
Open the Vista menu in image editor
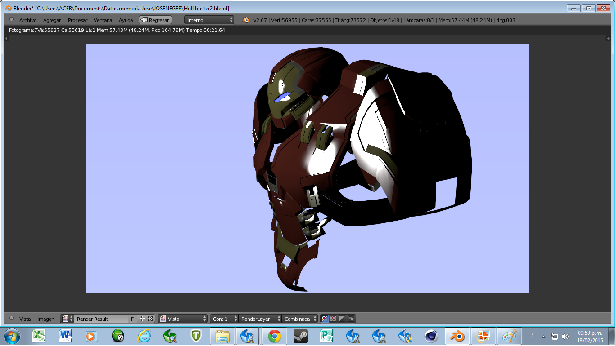(25, 319)
